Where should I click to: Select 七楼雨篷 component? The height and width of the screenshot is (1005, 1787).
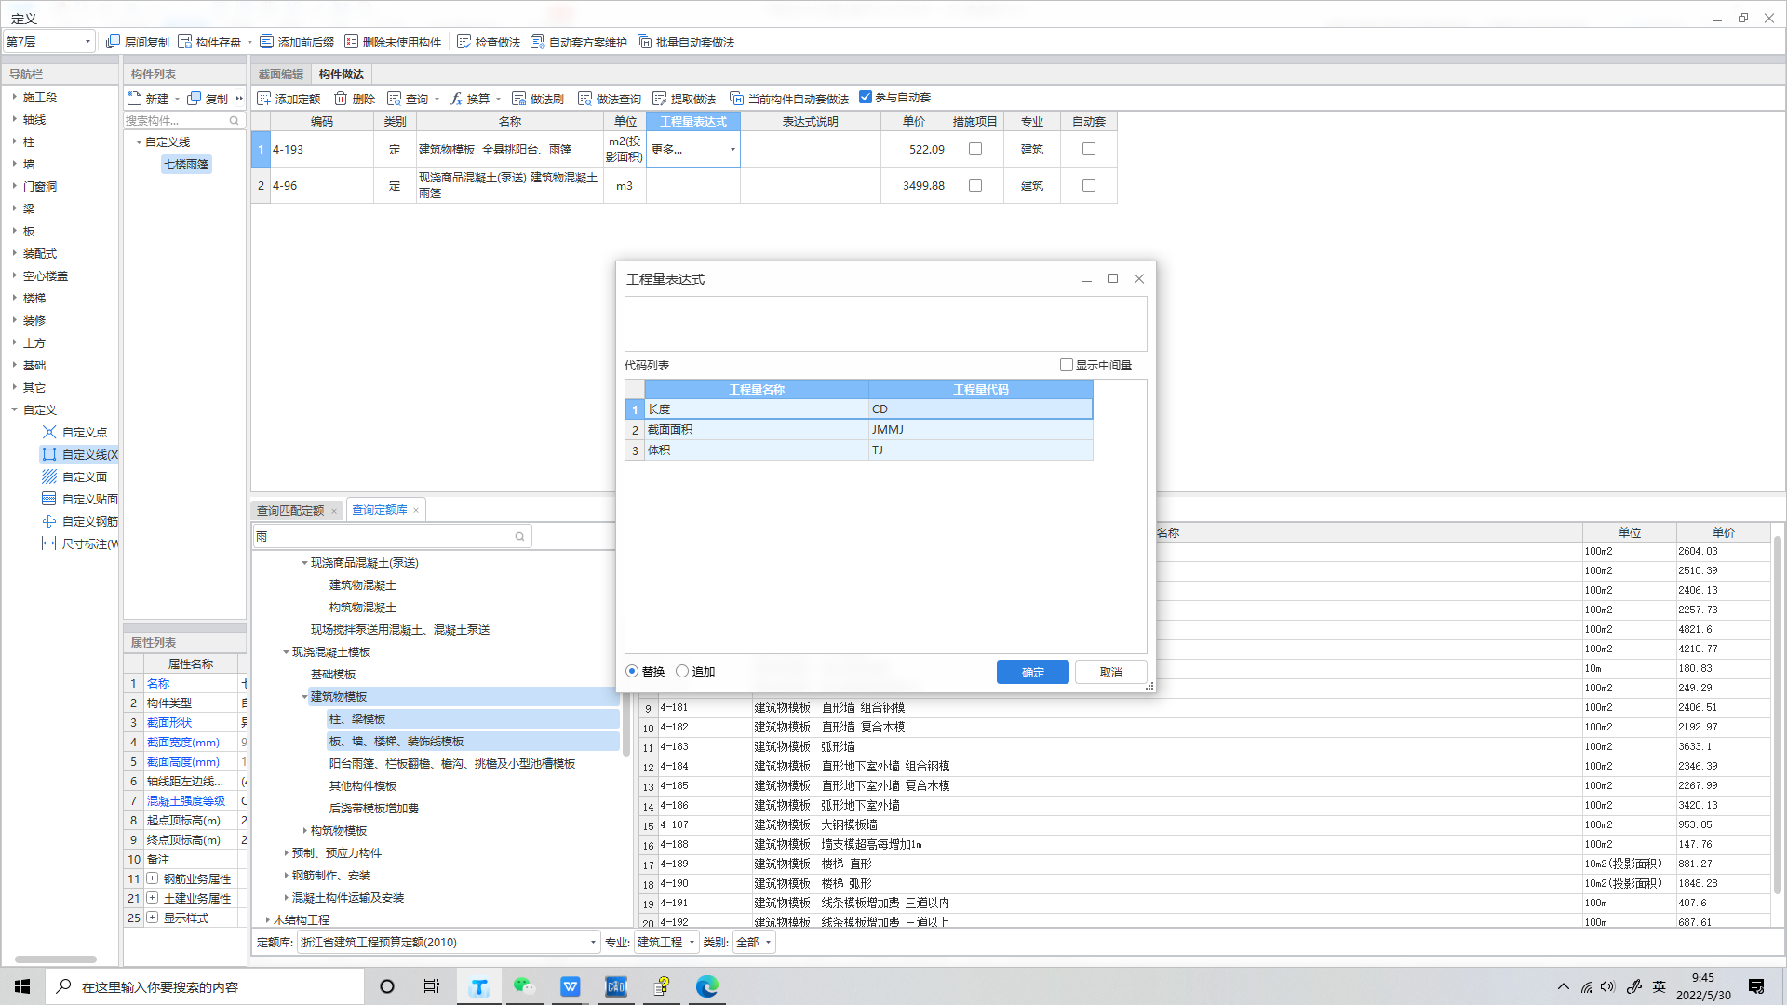pyautogui.click(x=186, y=165)
